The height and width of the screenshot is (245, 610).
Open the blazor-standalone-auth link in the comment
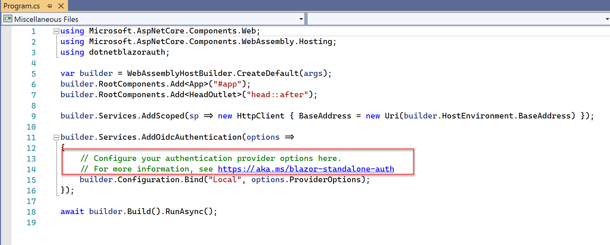tap(306, 169)
